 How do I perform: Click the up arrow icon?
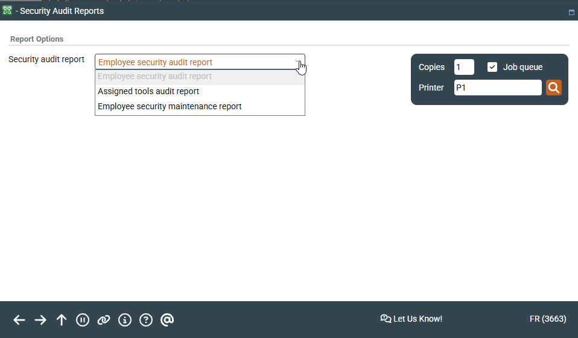pos(62,320)
